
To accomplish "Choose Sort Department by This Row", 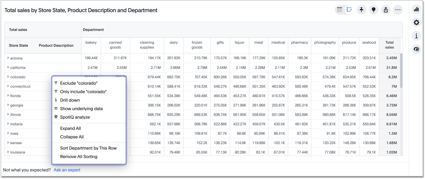I will (x=88, y=148).
